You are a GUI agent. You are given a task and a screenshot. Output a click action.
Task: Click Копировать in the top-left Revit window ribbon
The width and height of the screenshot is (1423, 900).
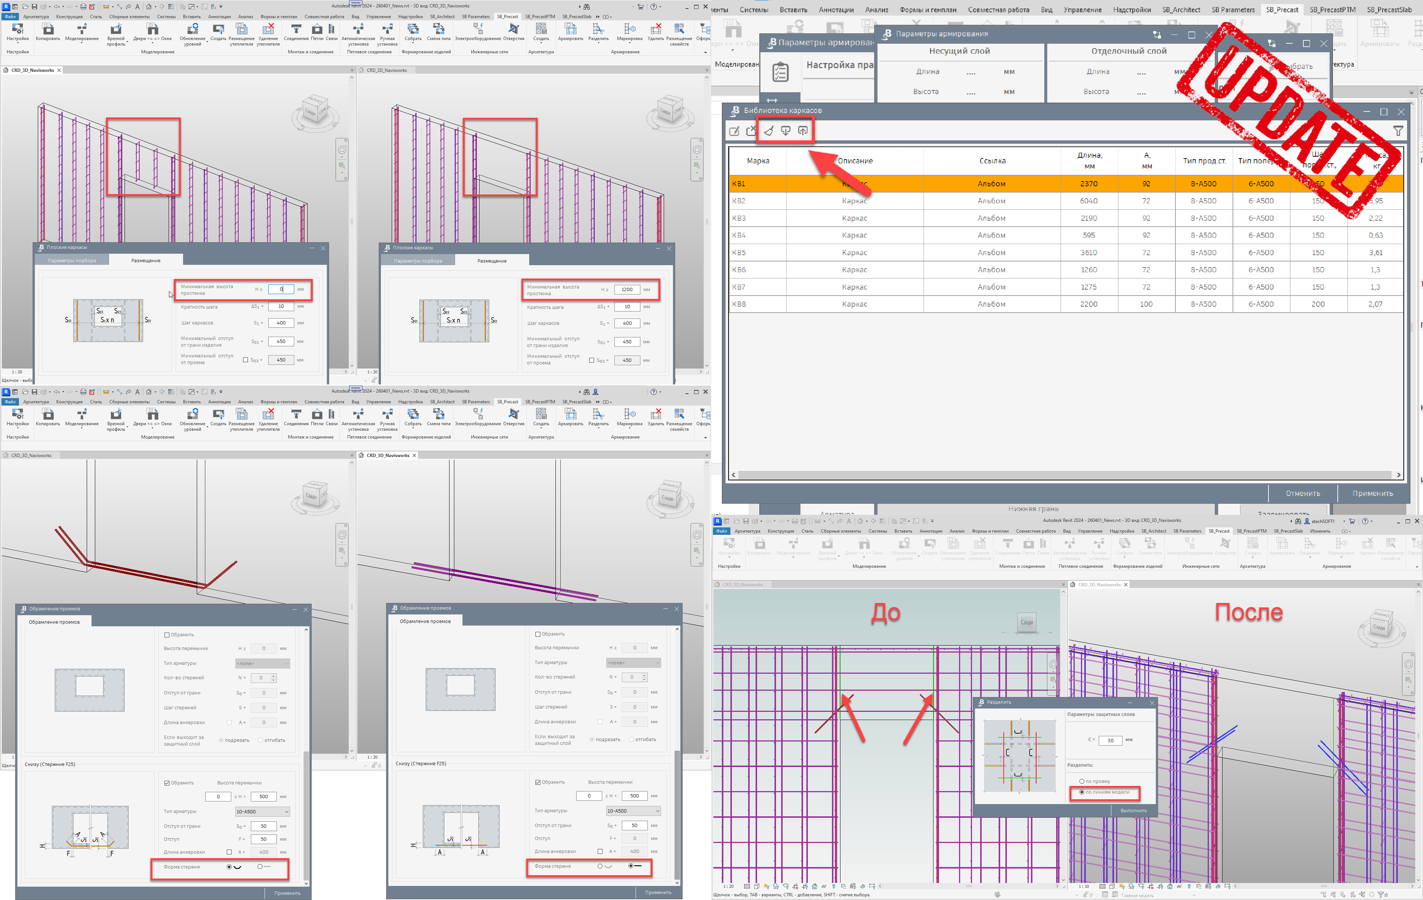(x=48, y=33)
